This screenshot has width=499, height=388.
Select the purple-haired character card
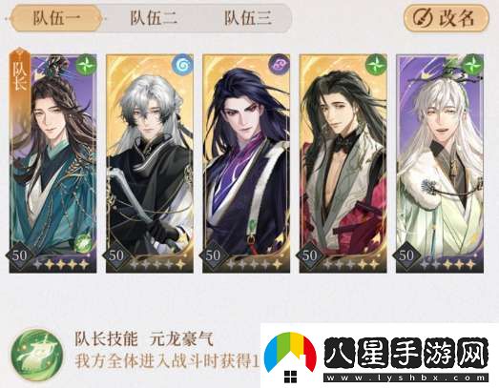point(246,163)
